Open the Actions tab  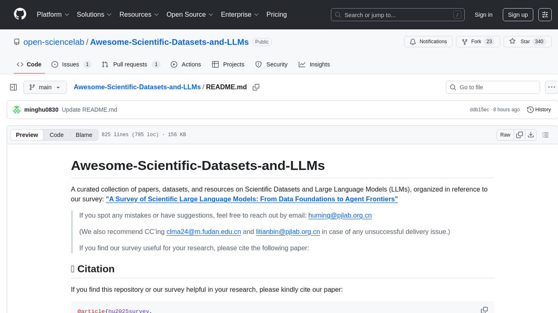(x=186, y=64)
